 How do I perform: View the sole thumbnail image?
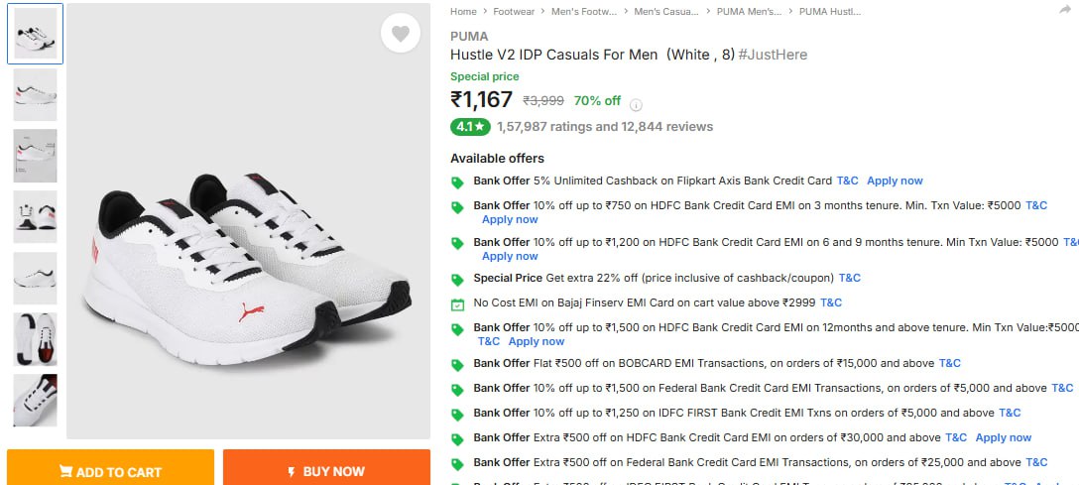pyautogui.click(x=35, y=339)
